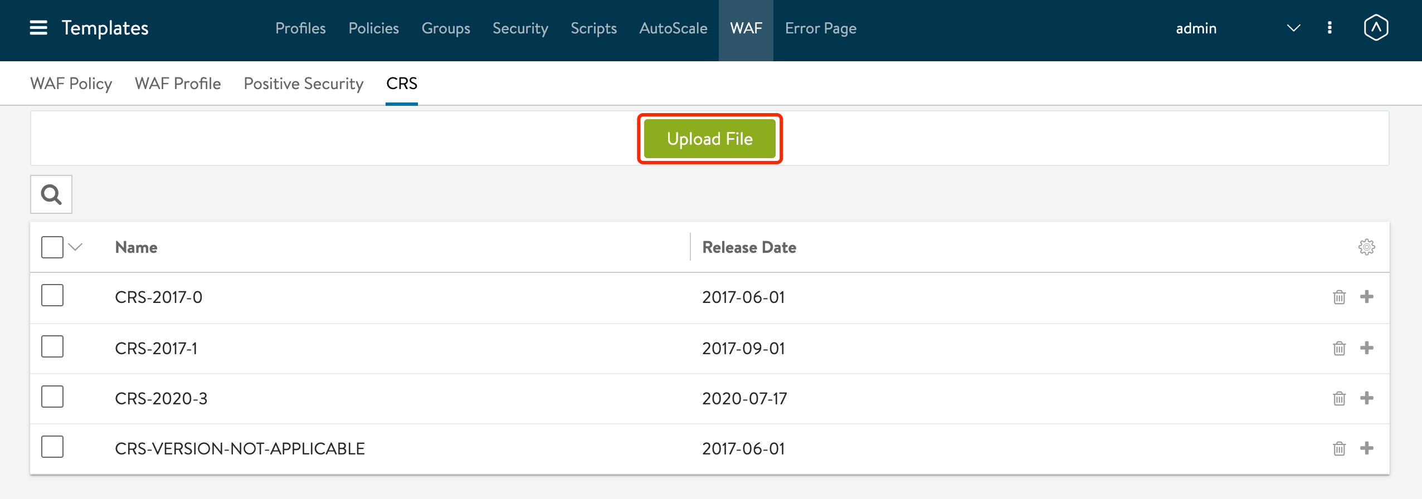Open table column settings gear

click(x=1366, y=247)
